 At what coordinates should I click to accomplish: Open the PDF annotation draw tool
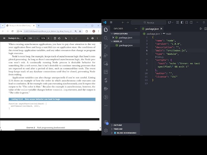click(66, 38)
